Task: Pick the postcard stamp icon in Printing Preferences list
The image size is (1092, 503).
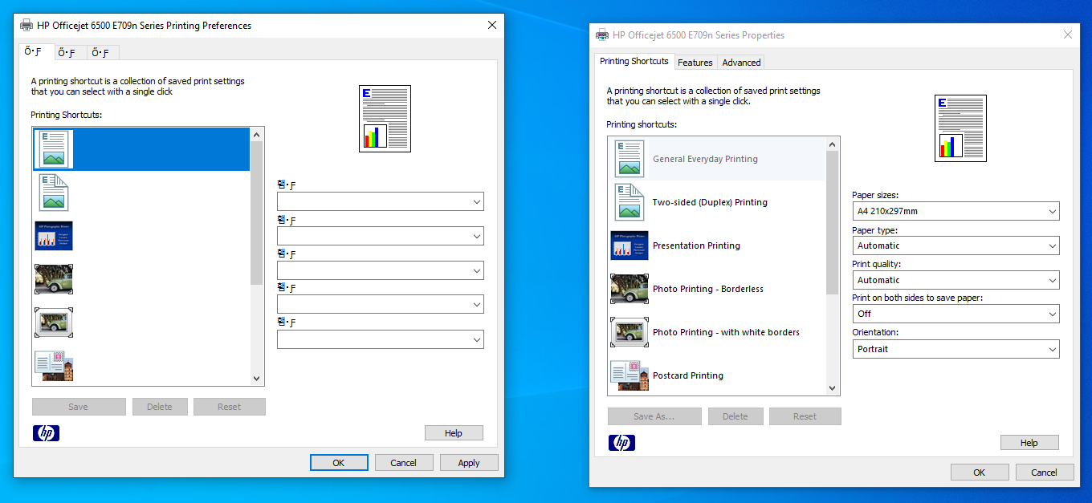Action: (54, 366)
